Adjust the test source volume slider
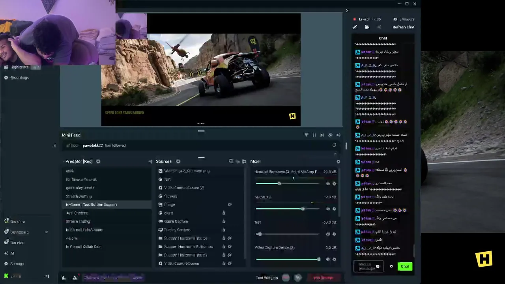 point(287,234)
